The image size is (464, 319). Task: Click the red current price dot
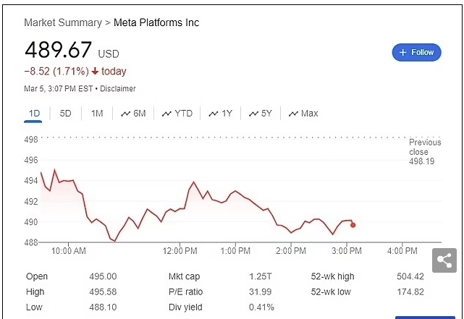click(353, 225)
